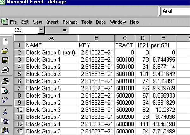Image resolution: width=190 pixels, height=135 pixels.
Task: Click the Paste clipboard icon
Action: point(5,130)
